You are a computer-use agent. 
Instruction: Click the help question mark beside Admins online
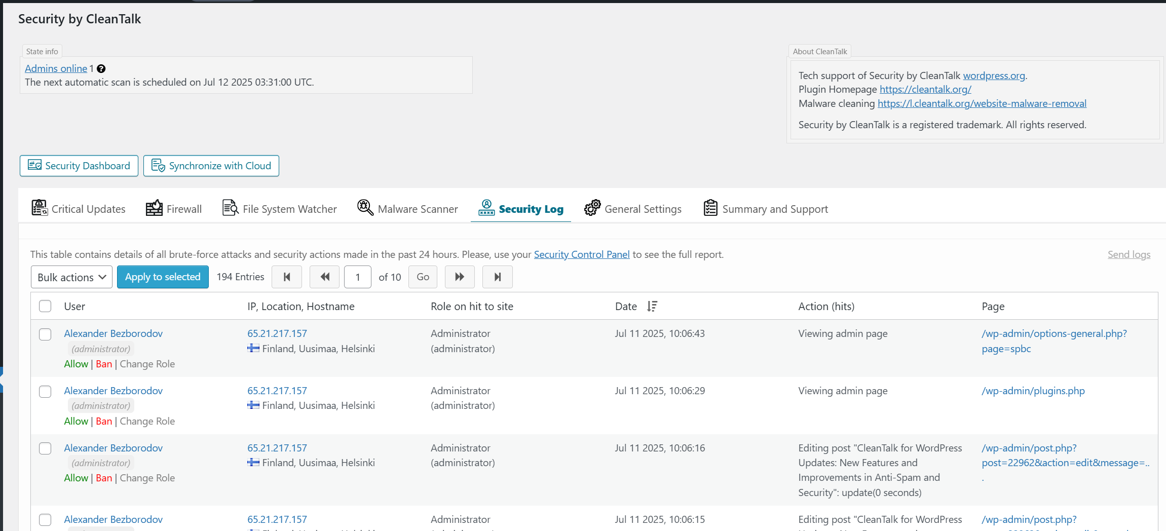tap(101, 69)
